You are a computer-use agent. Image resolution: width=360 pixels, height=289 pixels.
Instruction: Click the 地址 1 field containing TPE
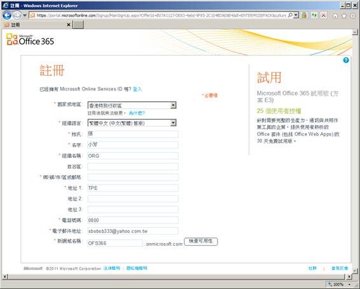pos(133,188)
